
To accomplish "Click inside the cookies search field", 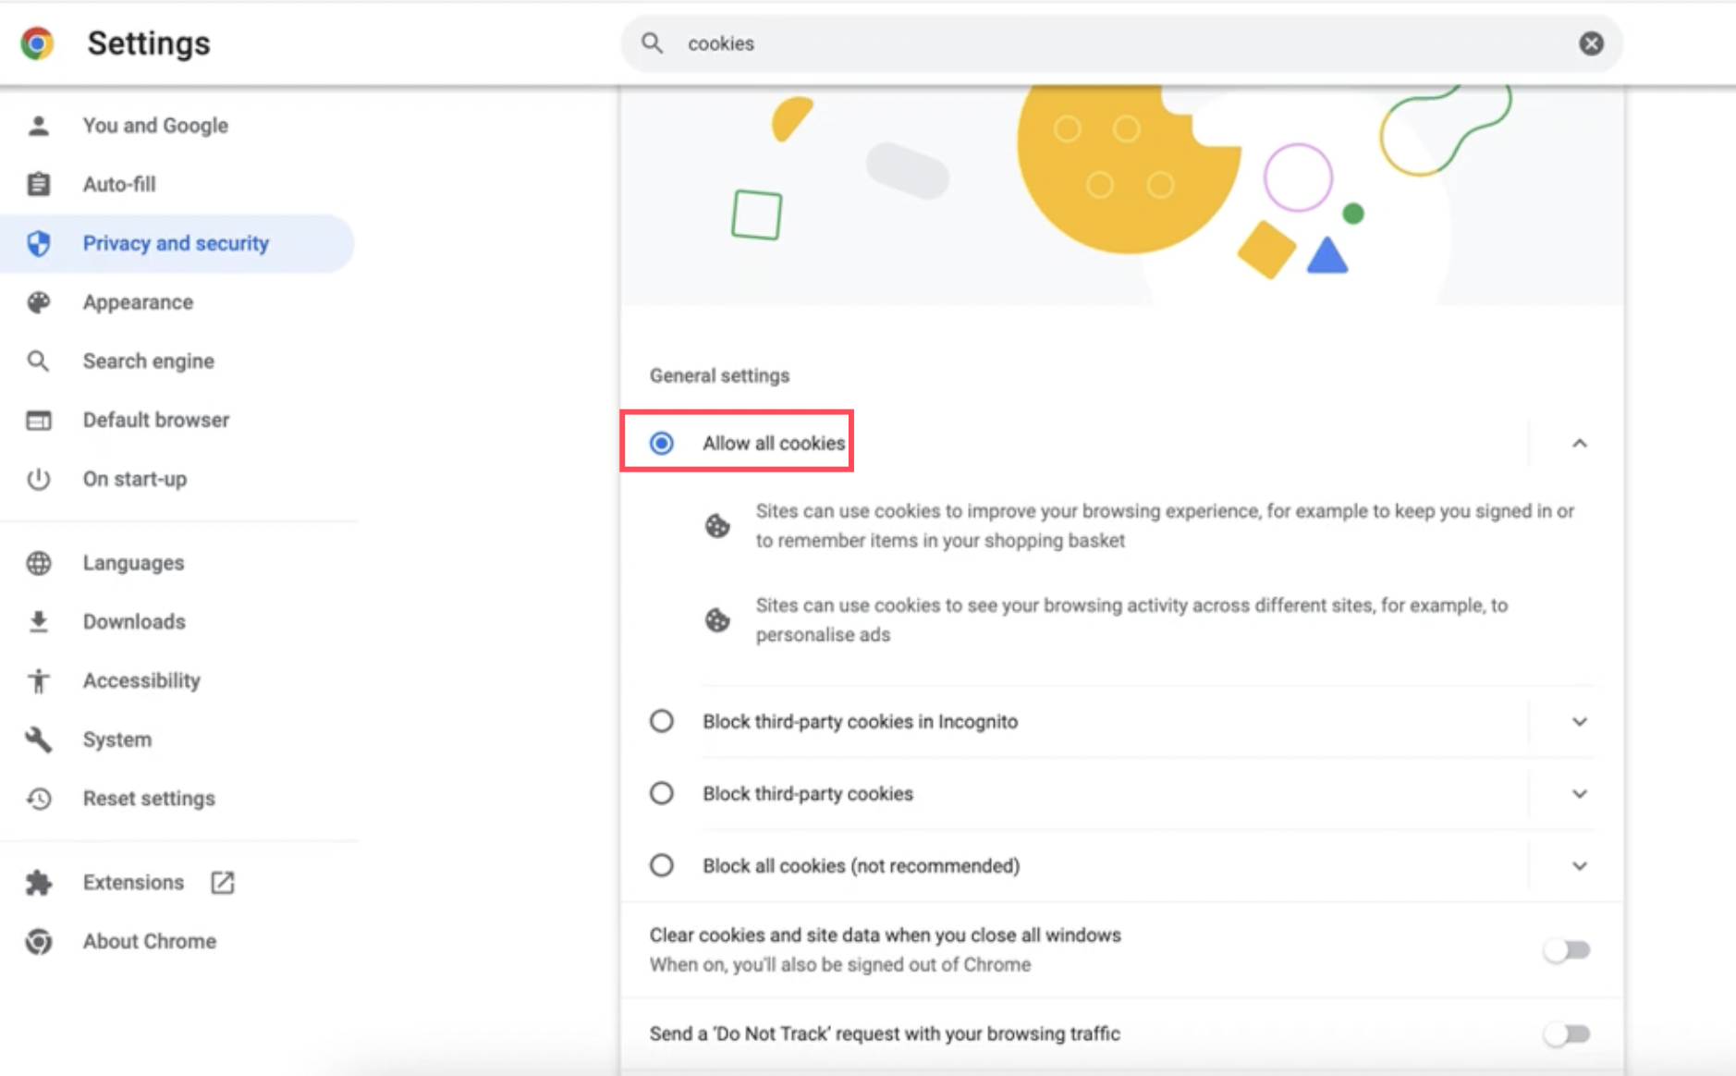I will pos(1017,43).
